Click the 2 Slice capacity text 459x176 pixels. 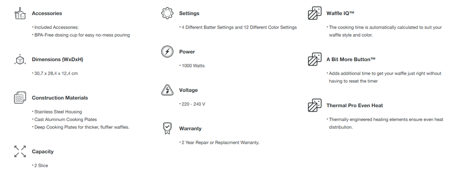[x=41, y=165]
